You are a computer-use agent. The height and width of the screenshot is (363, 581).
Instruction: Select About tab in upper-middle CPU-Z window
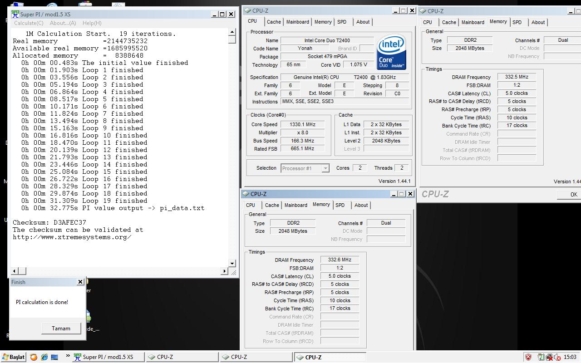click(363, 22)
